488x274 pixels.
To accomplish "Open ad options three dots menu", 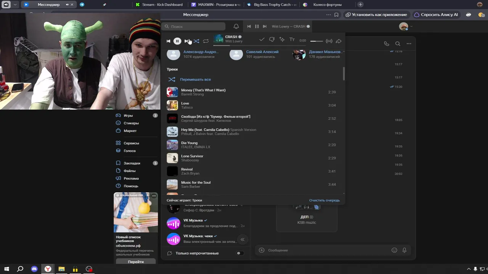I will pos(154,196).
